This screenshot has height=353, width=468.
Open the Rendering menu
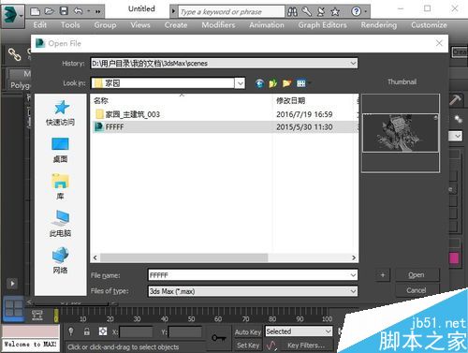tap(379, 25)
